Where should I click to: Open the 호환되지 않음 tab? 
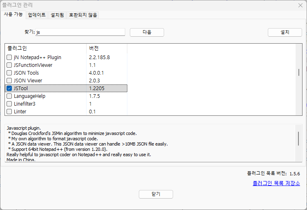[83, 15]
